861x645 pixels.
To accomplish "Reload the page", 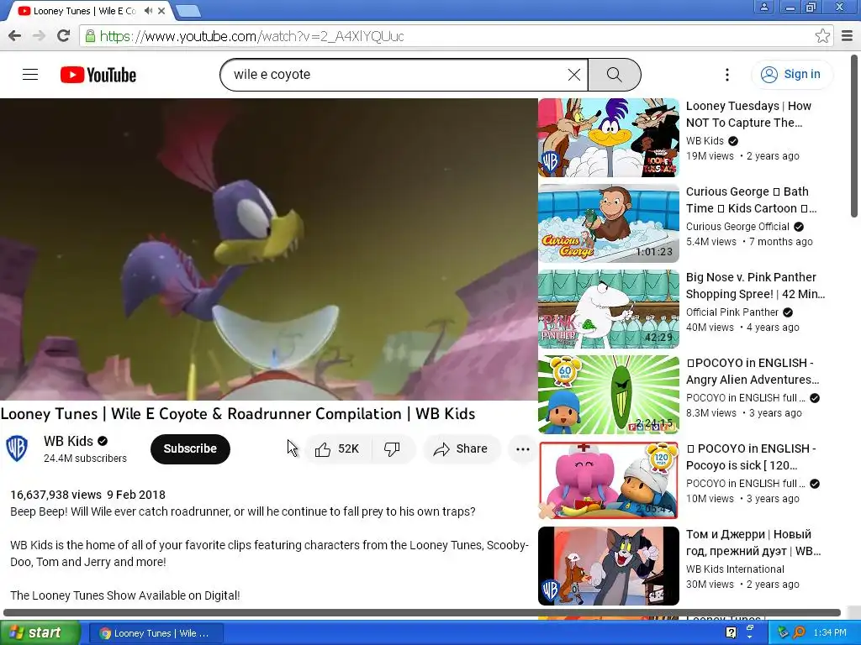I will 64,36.
